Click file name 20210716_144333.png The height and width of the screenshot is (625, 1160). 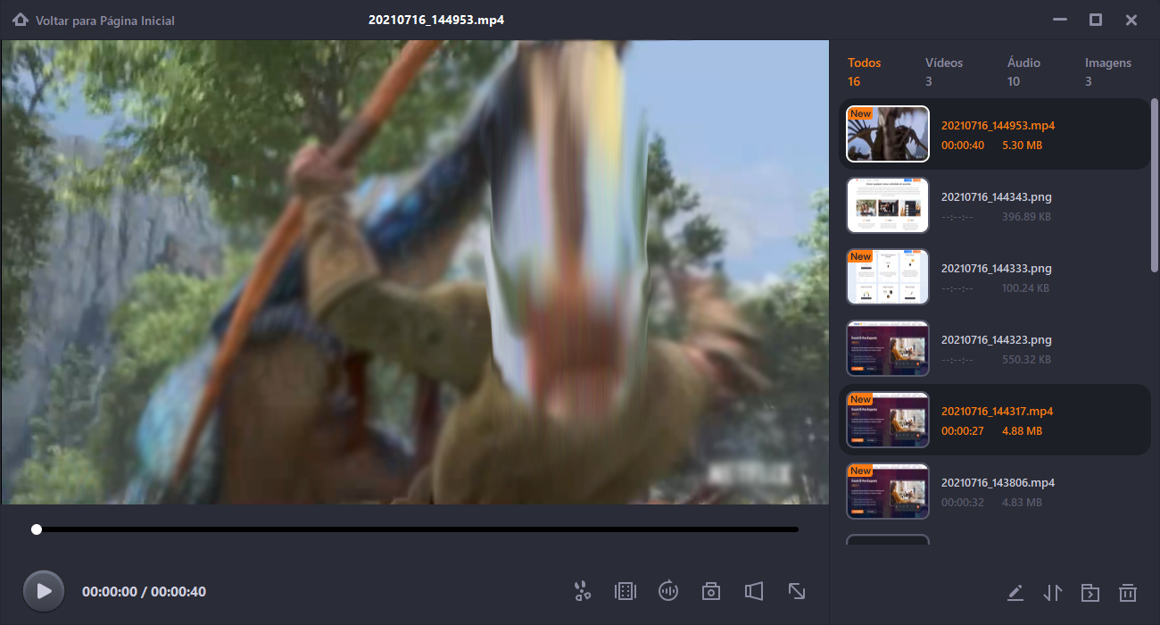click(997, 269)
